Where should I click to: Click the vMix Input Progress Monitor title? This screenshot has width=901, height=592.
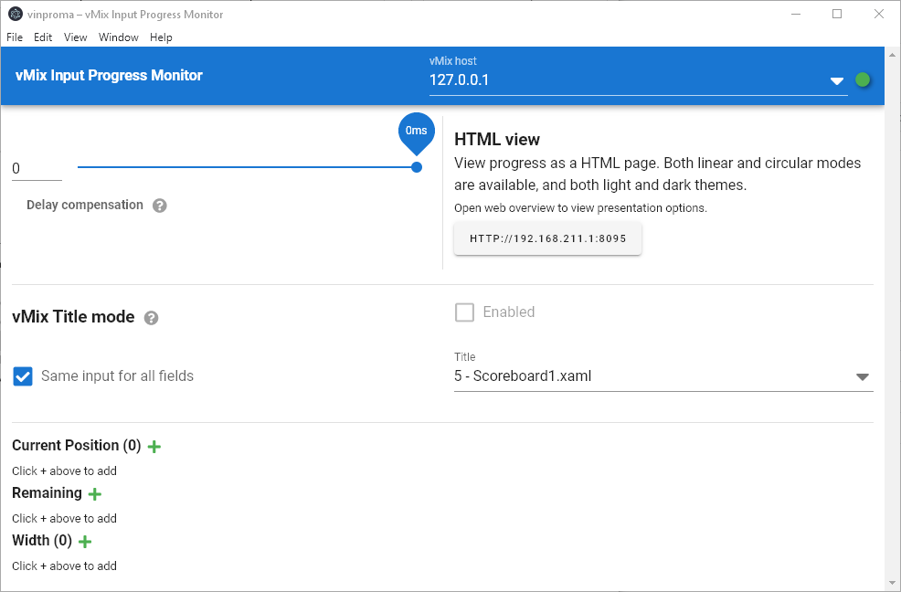109,75
